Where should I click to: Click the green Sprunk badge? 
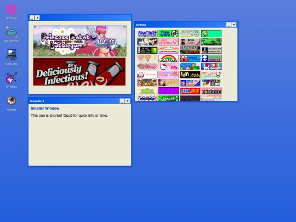click(x=168, y=98)
